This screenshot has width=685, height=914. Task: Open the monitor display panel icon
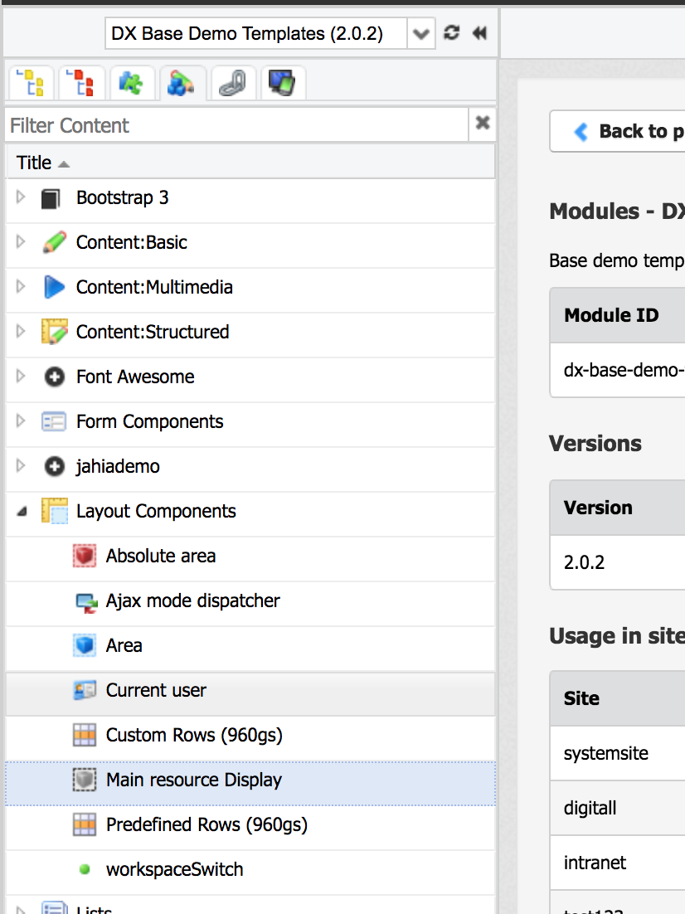283,83
